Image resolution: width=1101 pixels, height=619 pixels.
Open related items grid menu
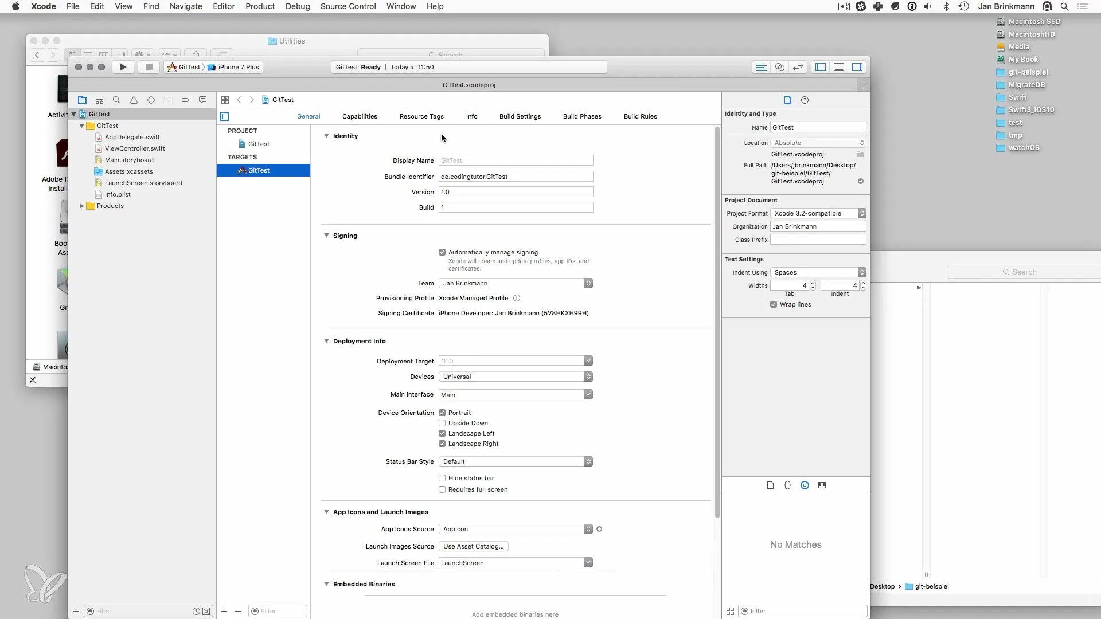[x=225, y=100]
